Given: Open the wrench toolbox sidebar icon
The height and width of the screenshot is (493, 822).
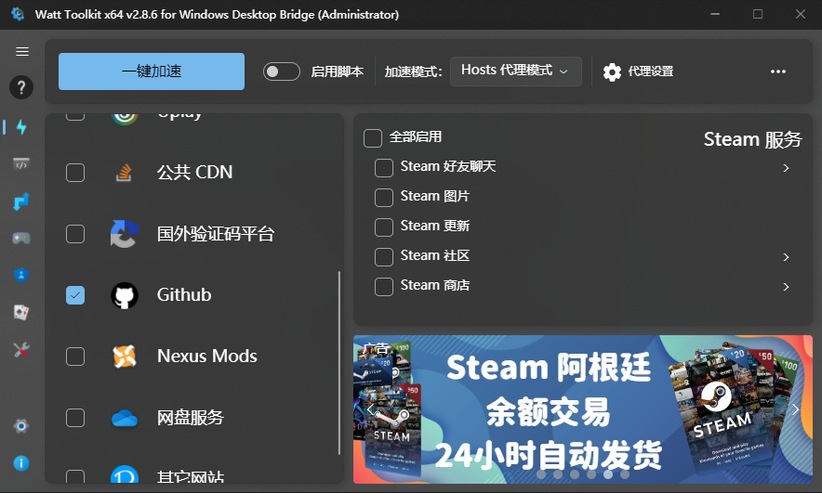Looking at the screenshot, I should point(21,350).
